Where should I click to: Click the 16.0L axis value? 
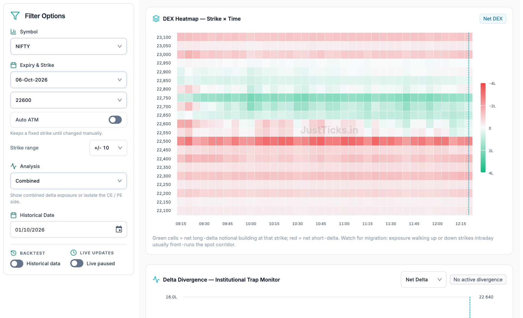tap(171, 297)
